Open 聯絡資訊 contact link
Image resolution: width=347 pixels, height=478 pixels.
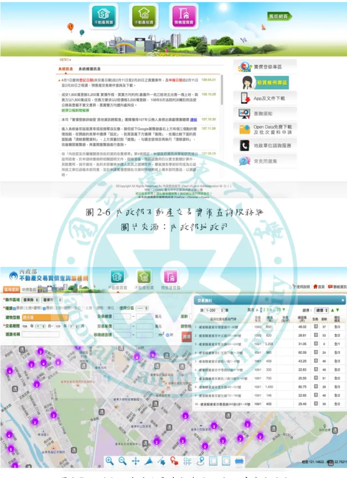tap(337, 286)
